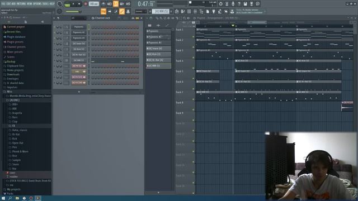This screenshot has width=358, height=201.
Task: Select [A] 808 pattern in picker
Action: click(158, 66)
